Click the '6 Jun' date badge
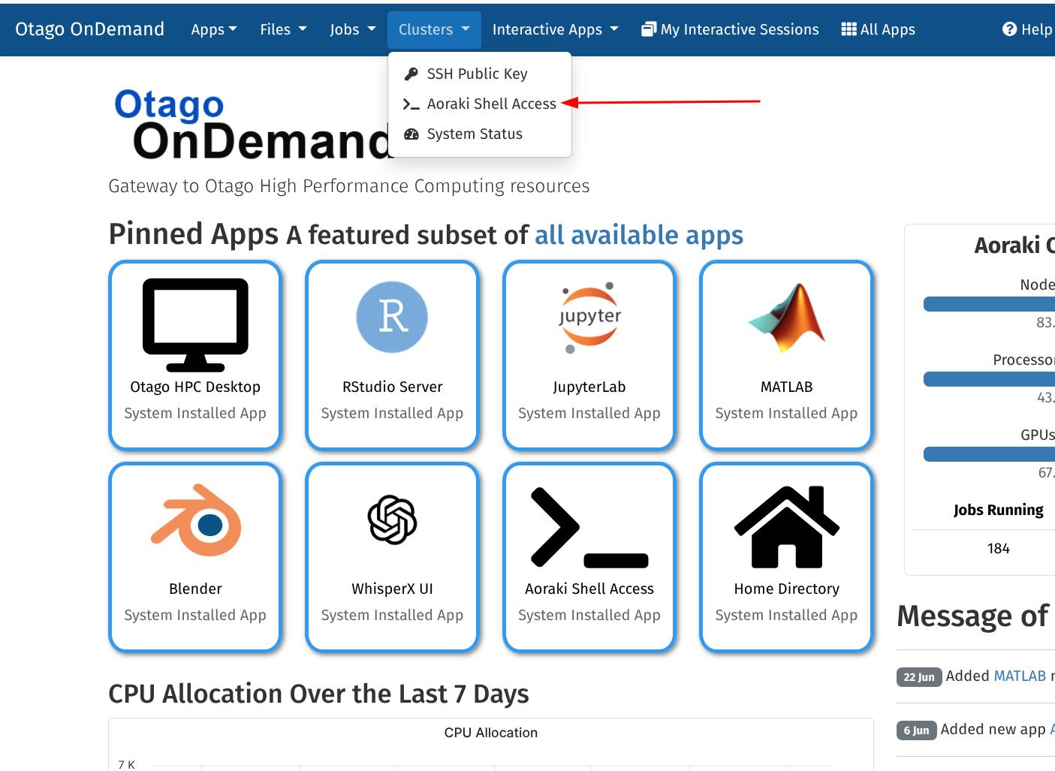Image resolution: width=1055 pixels, height=771 pixels. (x=916, y=730)
